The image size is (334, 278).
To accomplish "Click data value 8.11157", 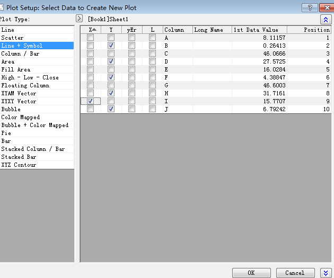I will click(x=274, y=38).
